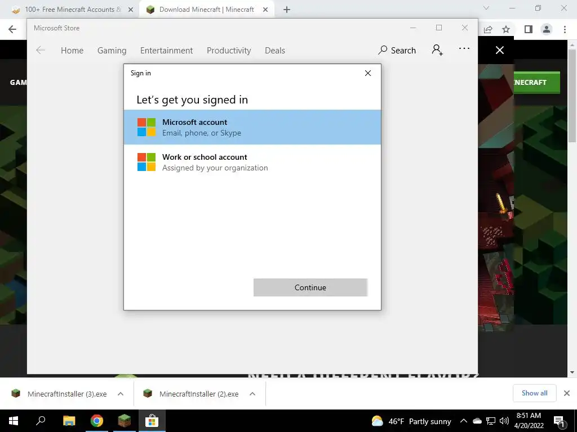Click the Microsoft Store taskbar icon
The image size is (577, 432).
[x=152, y=421]
